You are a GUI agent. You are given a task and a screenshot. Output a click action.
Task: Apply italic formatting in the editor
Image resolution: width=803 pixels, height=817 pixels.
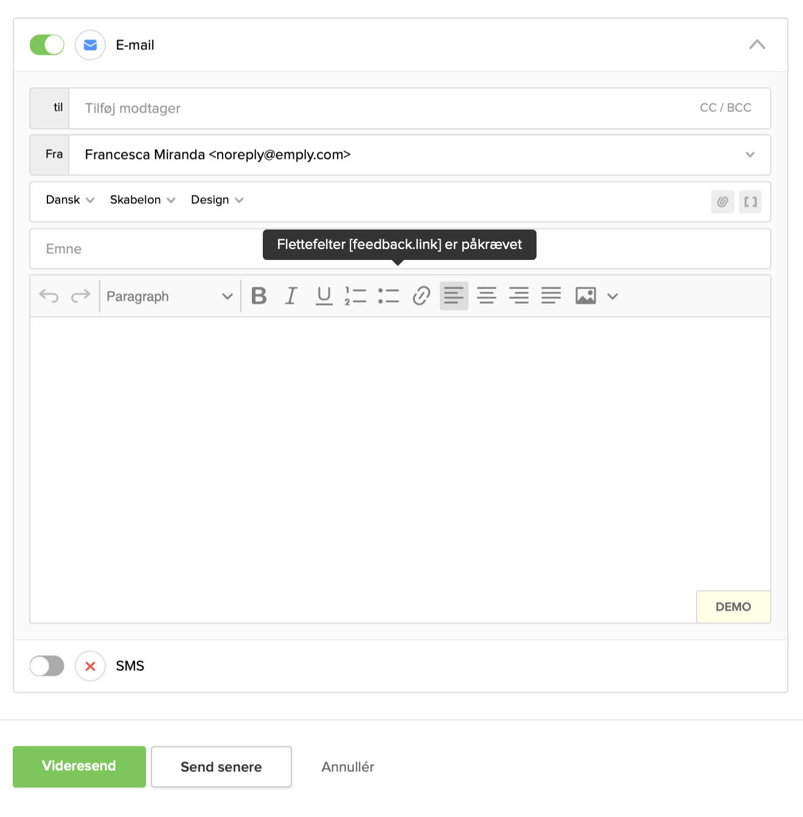pyautogui.click(x=291, y=296)
